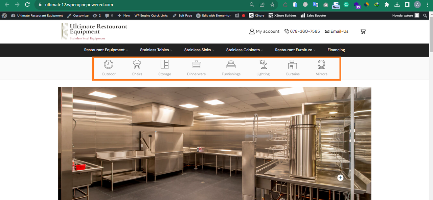Open Customize in admin bar
The image size is (433, 200).
pyautogui.click(x=78, y=16)
